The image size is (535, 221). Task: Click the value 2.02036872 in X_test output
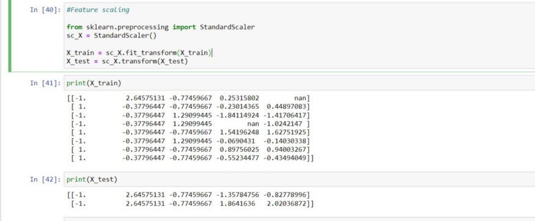pyautogui.click(x=286, y=204)
